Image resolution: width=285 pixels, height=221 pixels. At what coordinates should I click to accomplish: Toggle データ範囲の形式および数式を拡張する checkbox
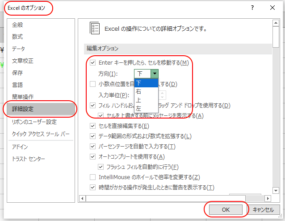coord(93,136)
